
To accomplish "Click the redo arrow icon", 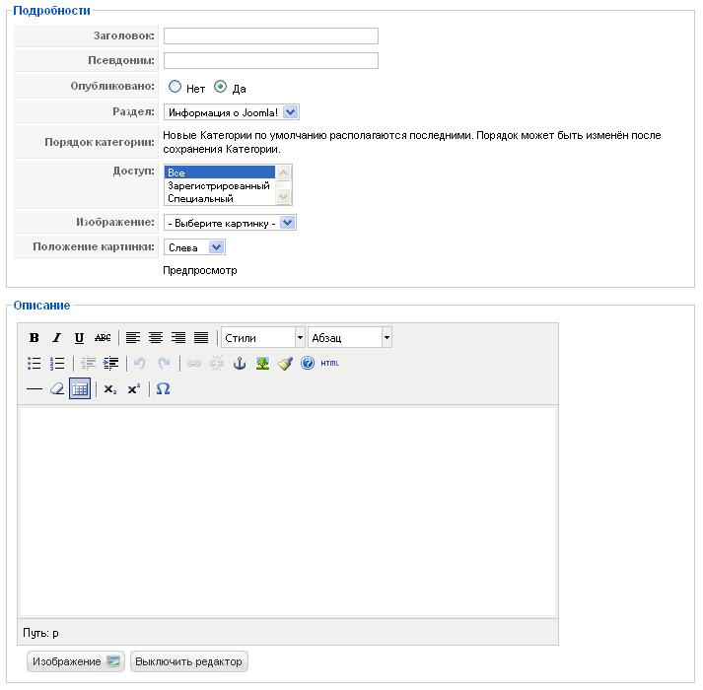I will point(164,363).
